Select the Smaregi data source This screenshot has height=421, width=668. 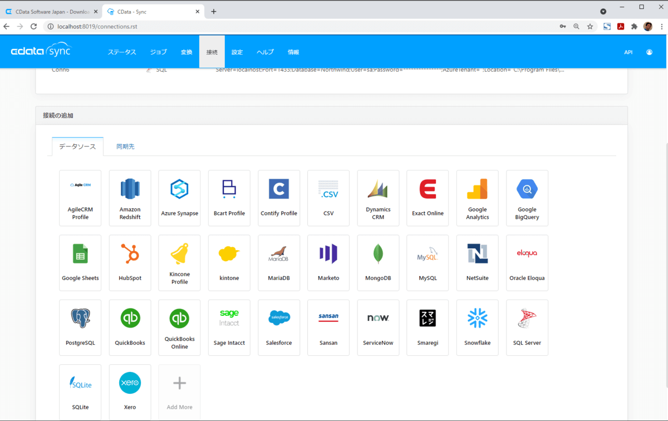tap(428, 327)
